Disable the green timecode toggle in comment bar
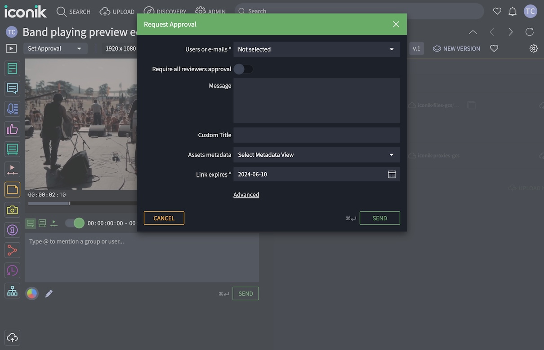544x350 pixels. click(x=75, y=223)
